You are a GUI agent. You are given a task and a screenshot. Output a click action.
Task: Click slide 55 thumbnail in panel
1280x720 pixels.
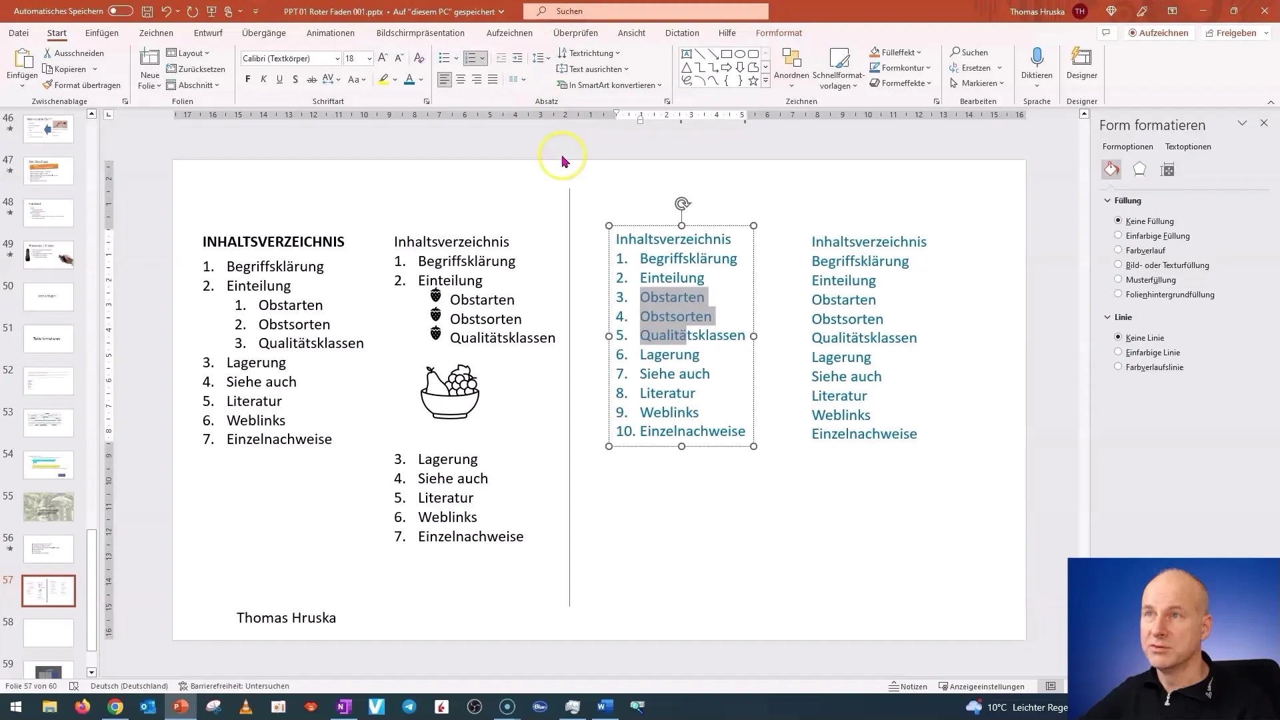(x=49, y=505)
